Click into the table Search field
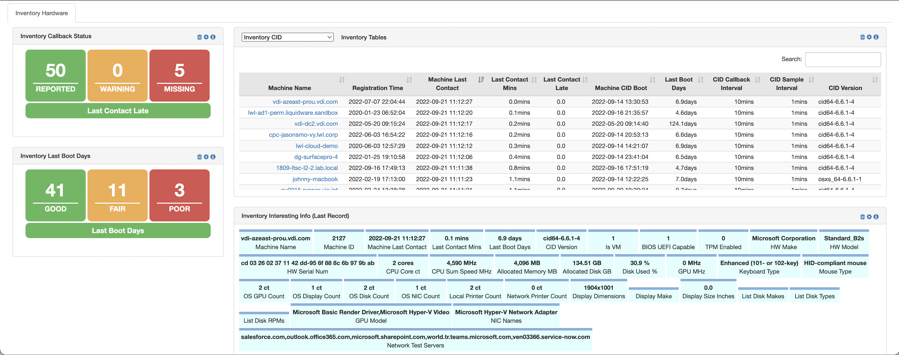Screen dimensions: 899x355 843,59
